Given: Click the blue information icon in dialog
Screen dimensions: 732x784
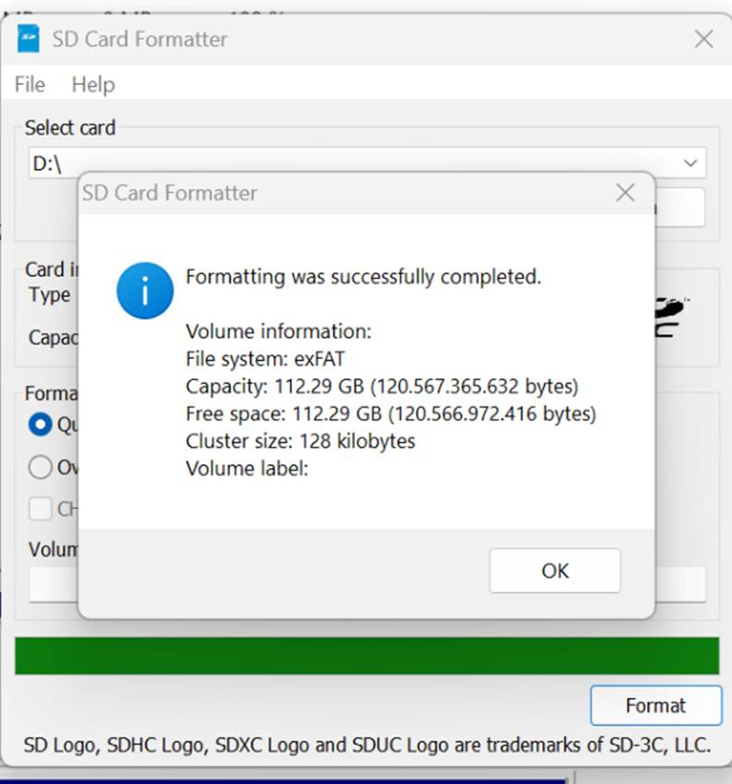Looking at the screenshot, I should click(x=144, y=290).
